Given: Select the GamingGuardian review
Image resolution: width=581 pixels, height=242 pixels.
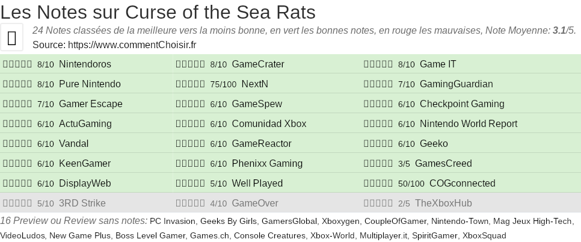Looking at the screenshot, I should click(x=456, y=84).
